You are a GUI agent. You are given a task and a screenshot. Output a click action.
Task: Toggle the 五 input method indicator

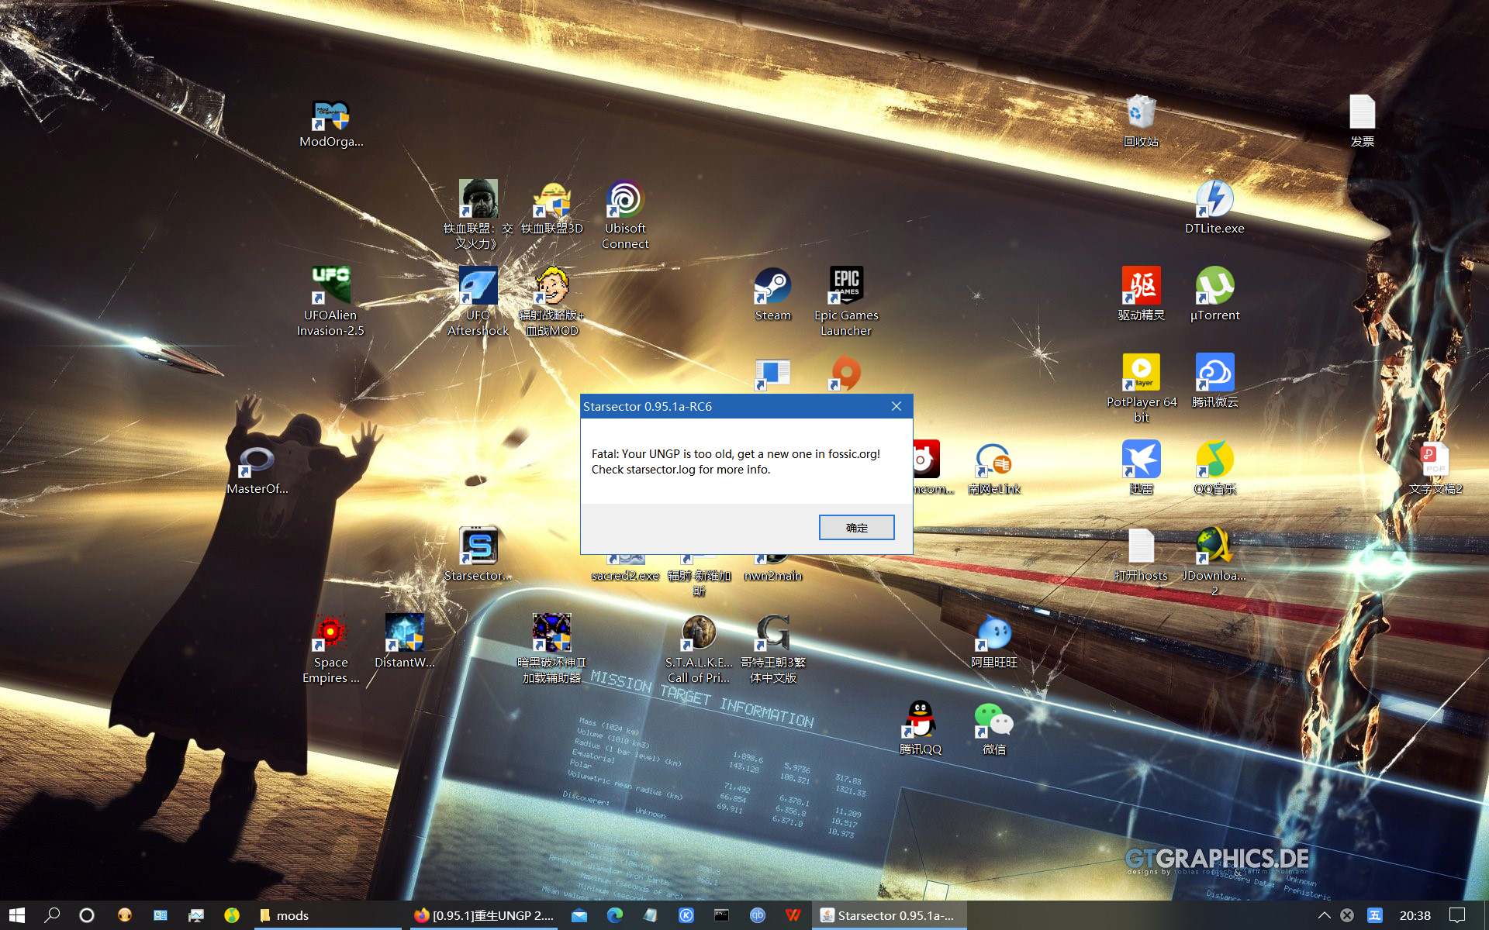pos(1374,915)
